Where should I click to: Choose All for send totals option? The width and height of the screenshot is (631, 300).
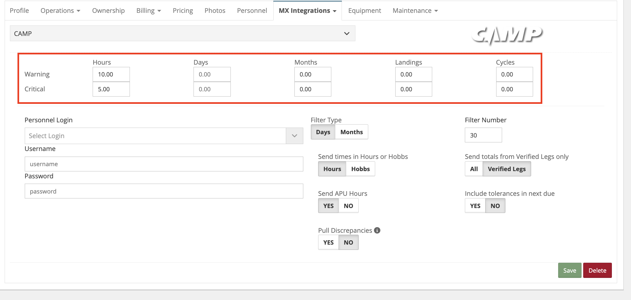474,169
